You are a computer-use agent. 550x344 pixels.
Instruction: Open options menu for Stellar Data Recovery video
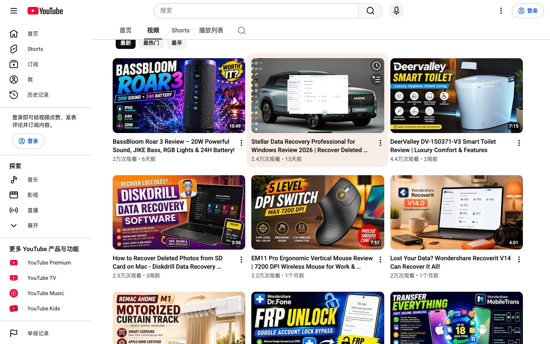click(380, 143)
